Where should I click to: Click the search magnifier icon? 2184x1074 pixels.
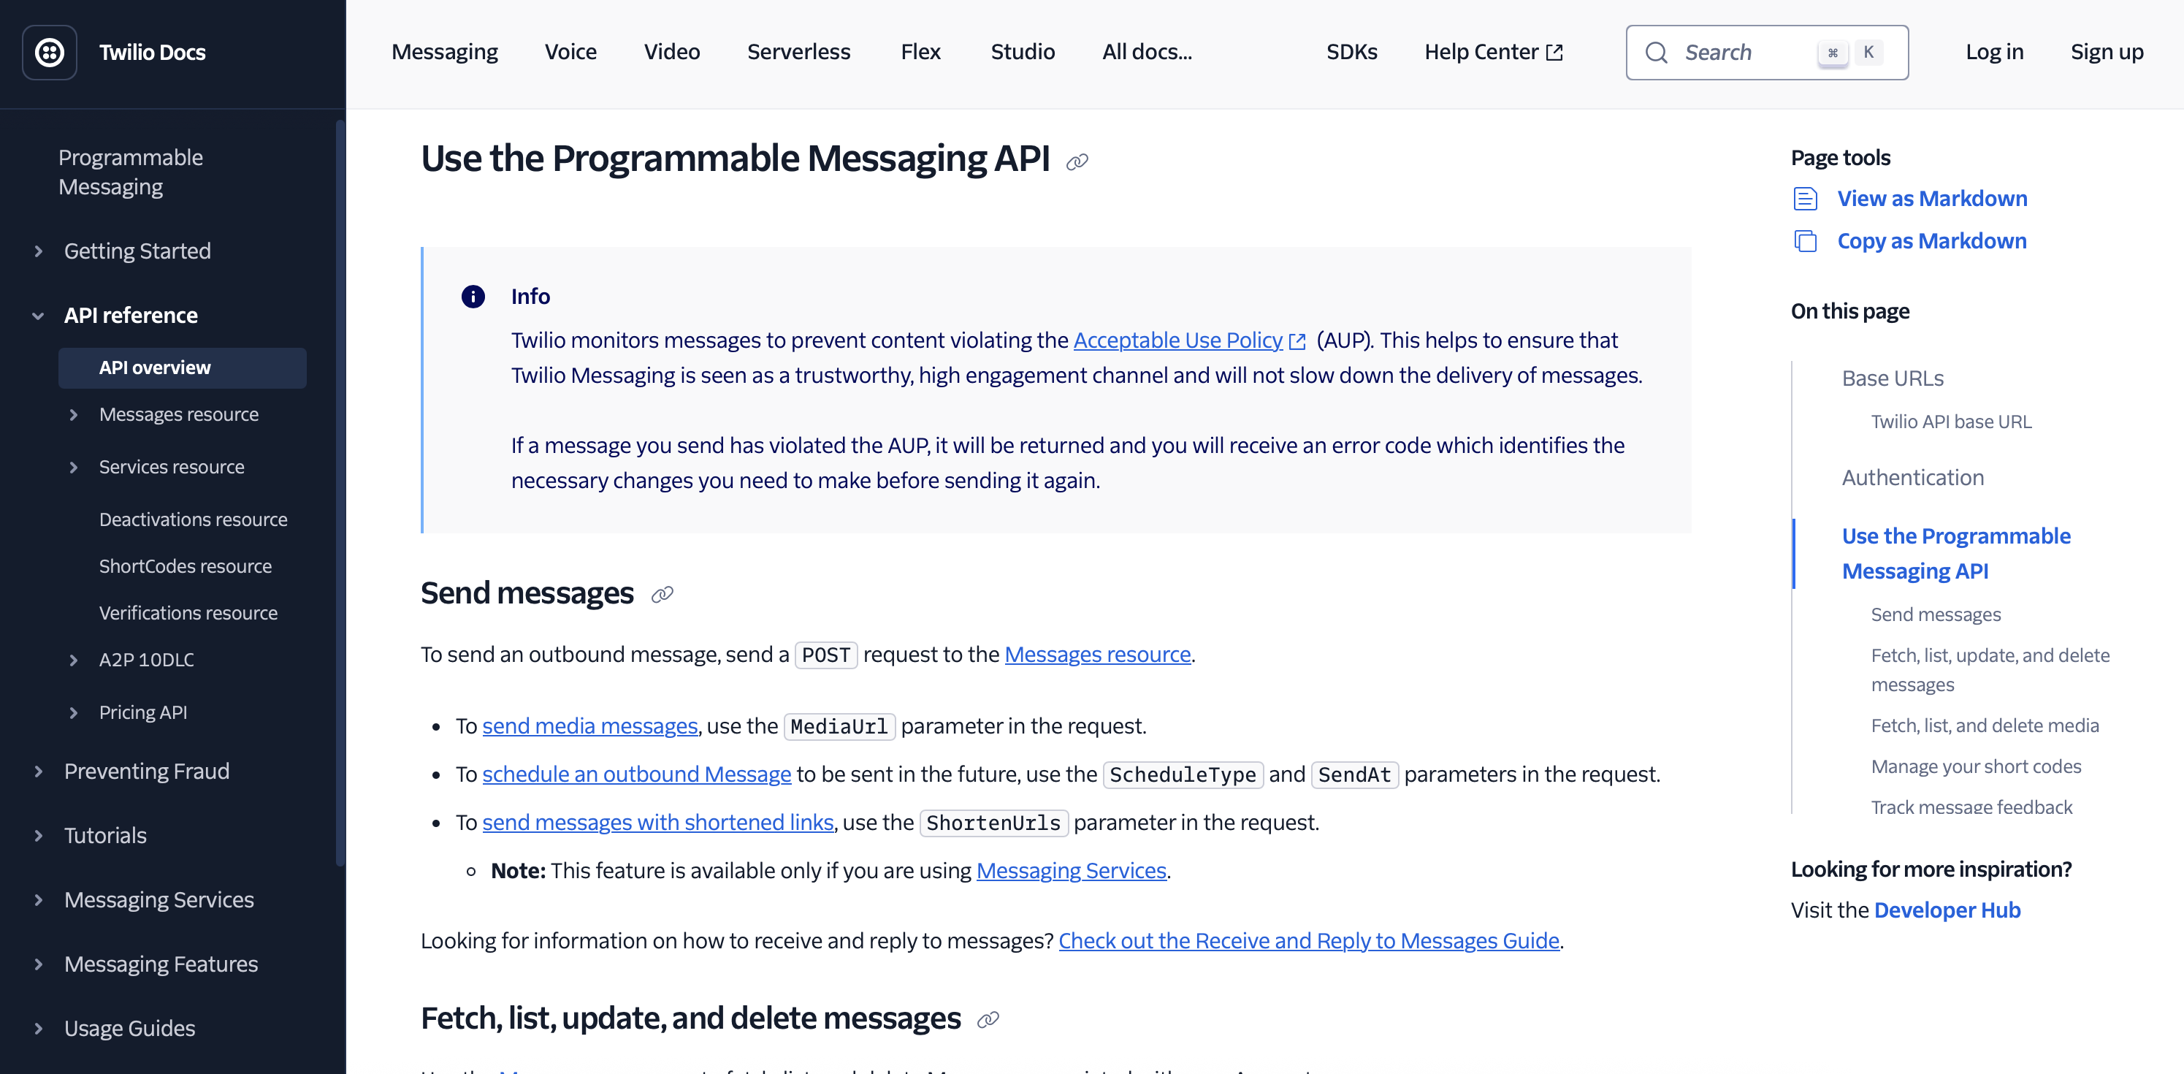pyautogui.click(x=1656, y=53)
